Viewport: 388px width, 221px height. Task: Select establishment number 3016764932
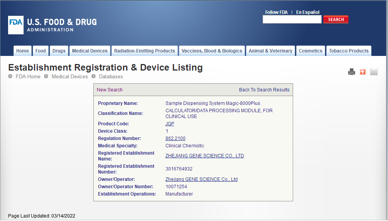[179, 169]
